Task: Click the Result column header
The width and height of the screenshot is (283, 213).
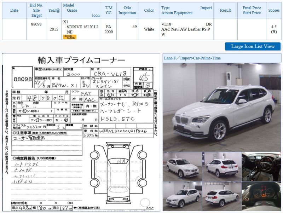Action: (x=225, y=10)
